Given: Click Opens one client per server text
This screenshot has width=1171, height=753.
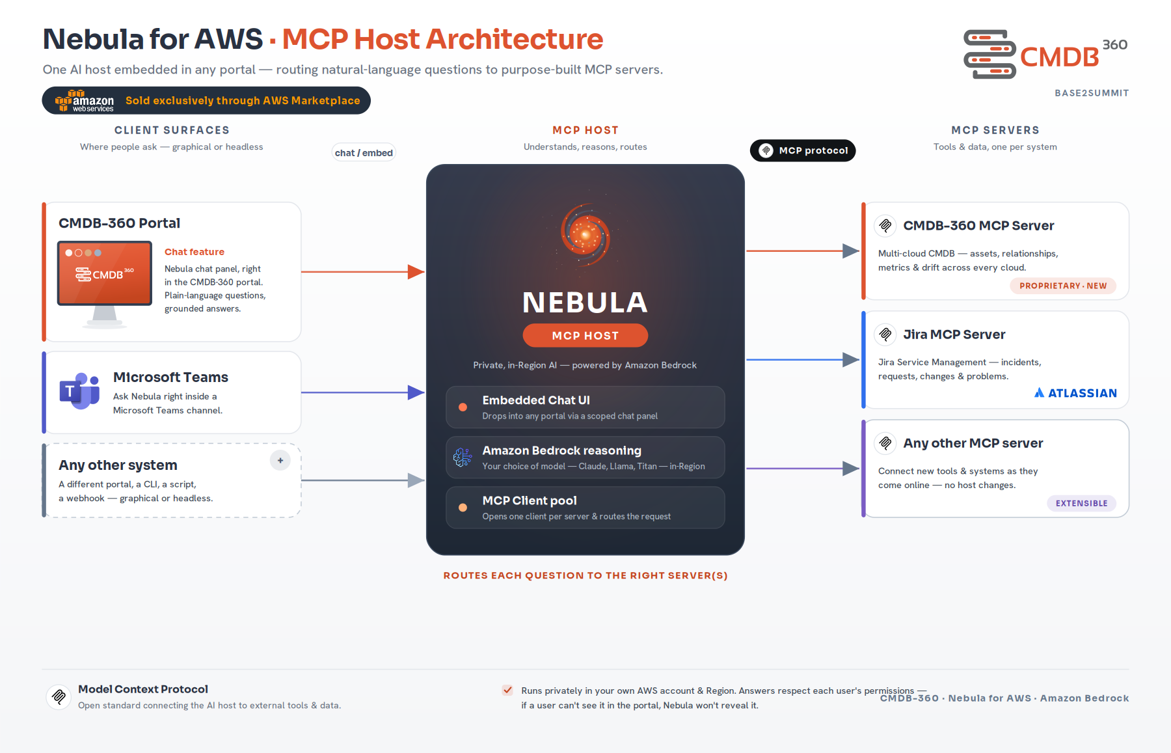Looking at the screenshot, I should pos(576,516).
